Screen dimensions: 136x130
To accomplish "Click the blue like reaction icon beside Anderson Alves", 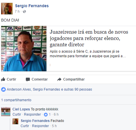I will point(3,89).
